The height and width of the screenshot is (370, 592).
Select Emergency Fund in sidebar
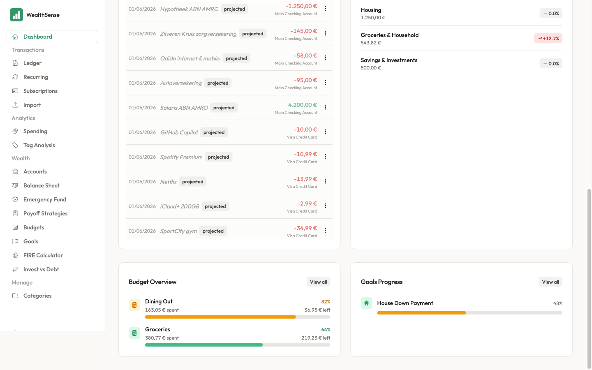pyautogui.click(x=52, y=199)
